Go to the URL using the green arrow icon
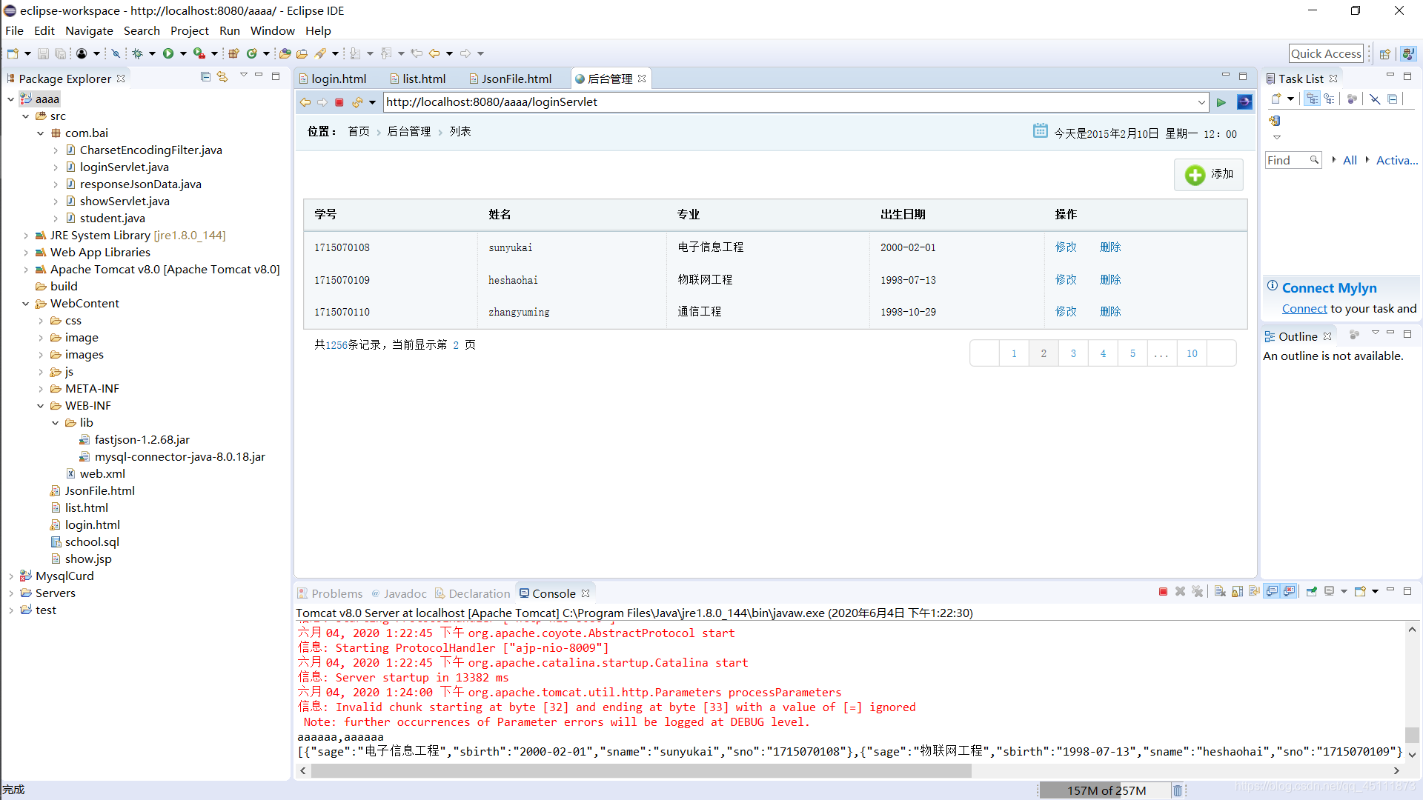 point(1221,101)
